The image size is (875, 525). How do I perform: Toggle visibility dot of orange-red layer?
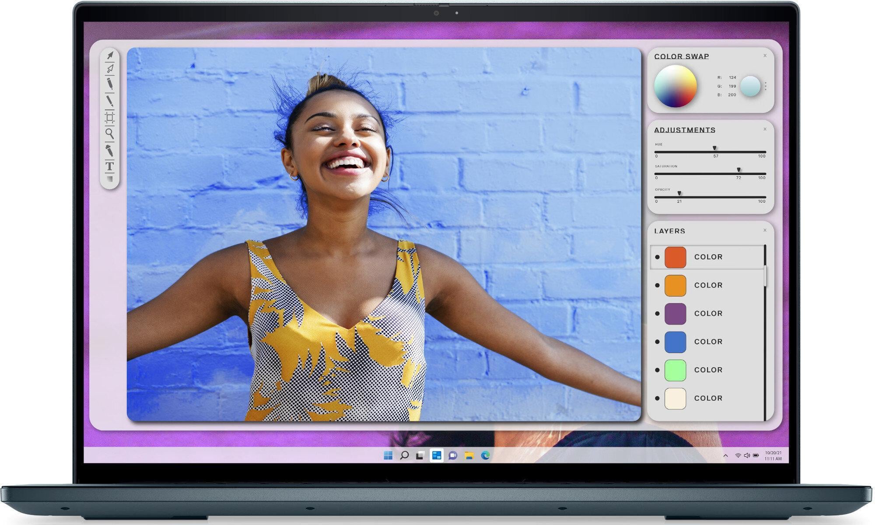click(657, 257)
